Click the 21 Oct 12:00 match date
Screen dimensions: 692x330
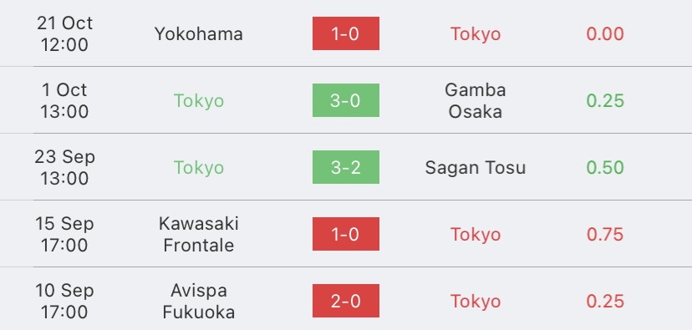click(x=65, y=34)
